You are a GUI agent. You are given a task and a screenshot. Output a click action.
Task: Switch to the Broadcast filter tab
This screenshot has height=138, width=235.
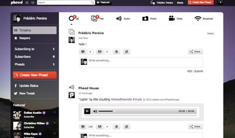coord(204,18)
